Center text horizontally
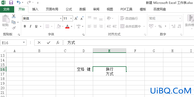194x97 pixels. tap(95, 26)
